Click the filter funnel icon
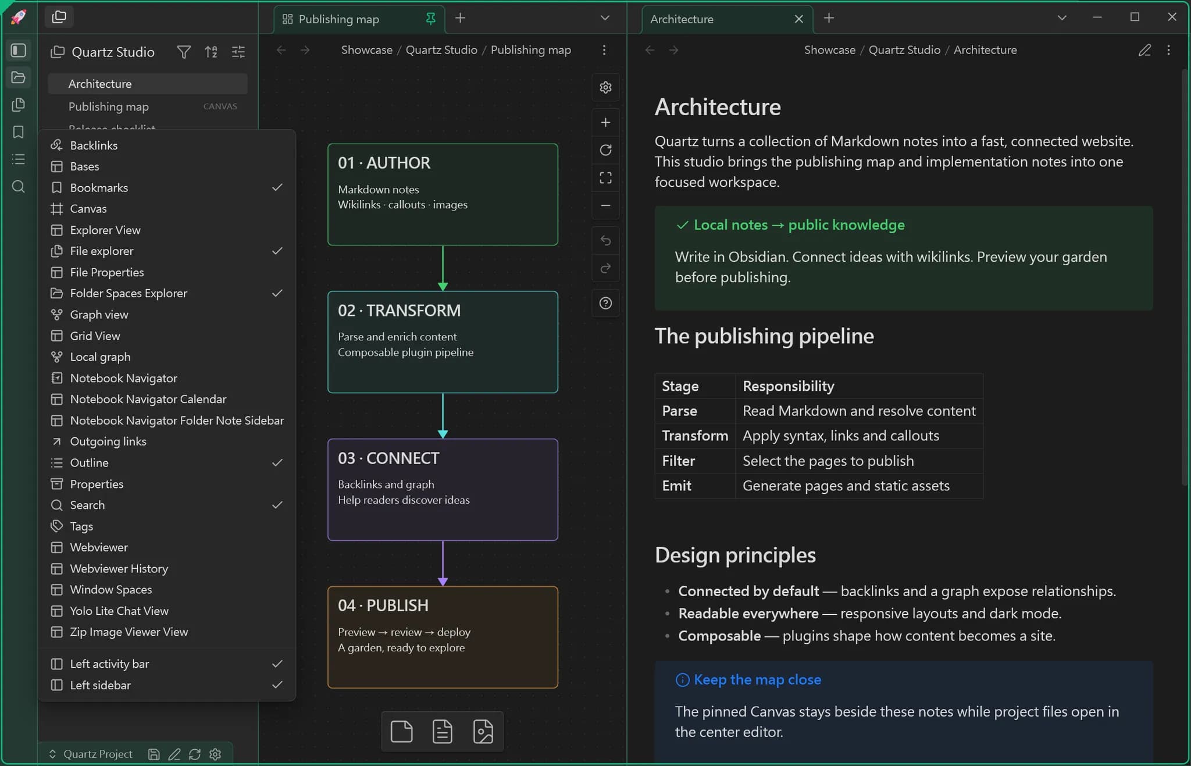 (x=184, y=52)
